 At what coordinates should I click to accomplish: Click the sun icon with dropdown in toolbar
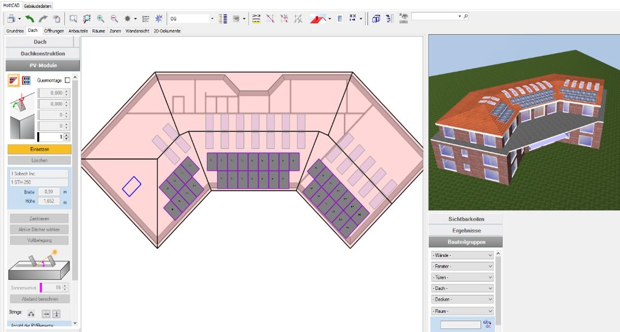click(127, 18)
